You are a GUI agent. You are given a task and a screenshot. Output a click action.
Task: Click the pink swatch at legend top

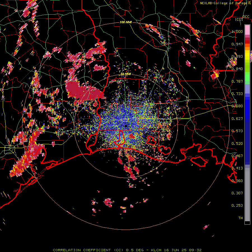tap(247, 30)
